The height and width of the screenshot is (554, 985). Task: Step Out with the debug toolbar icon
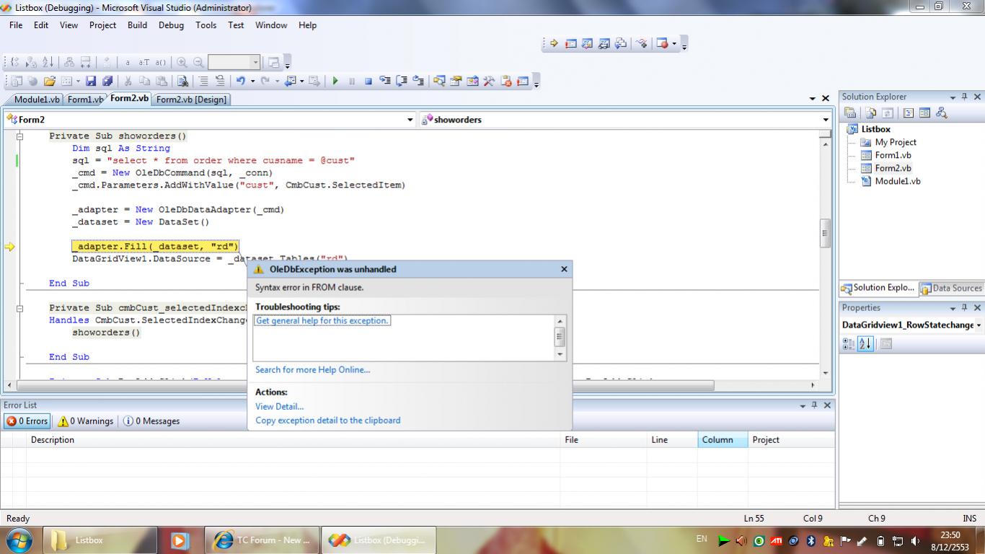(x=418, y=81)
